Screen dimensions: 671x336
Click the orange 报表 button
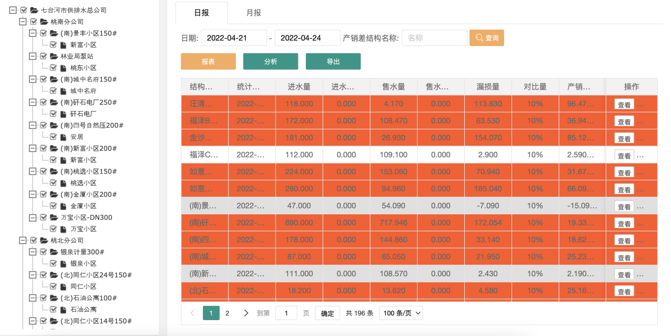[x=208, y=61]
